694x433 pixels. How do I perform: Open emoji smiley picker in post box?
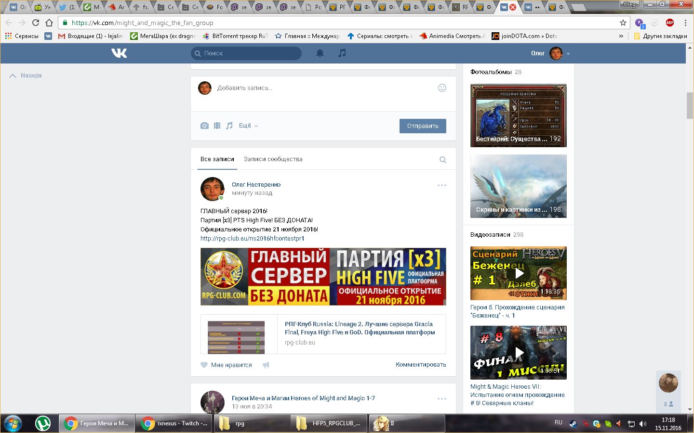pyautogui.click(x=442, y=88)
